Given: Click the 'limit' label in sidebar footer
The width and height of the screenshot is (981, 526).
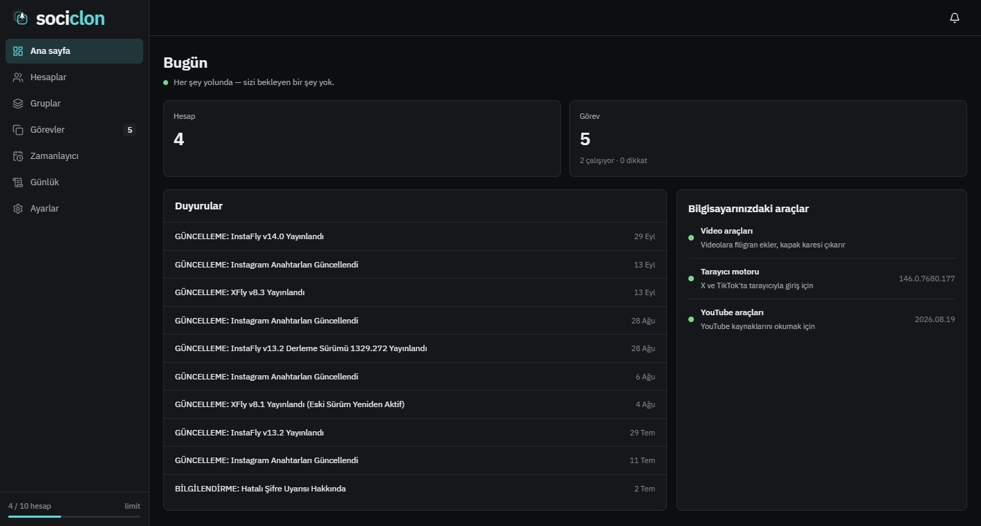Looking at the screenshot, I should click(x=132, y=506).
